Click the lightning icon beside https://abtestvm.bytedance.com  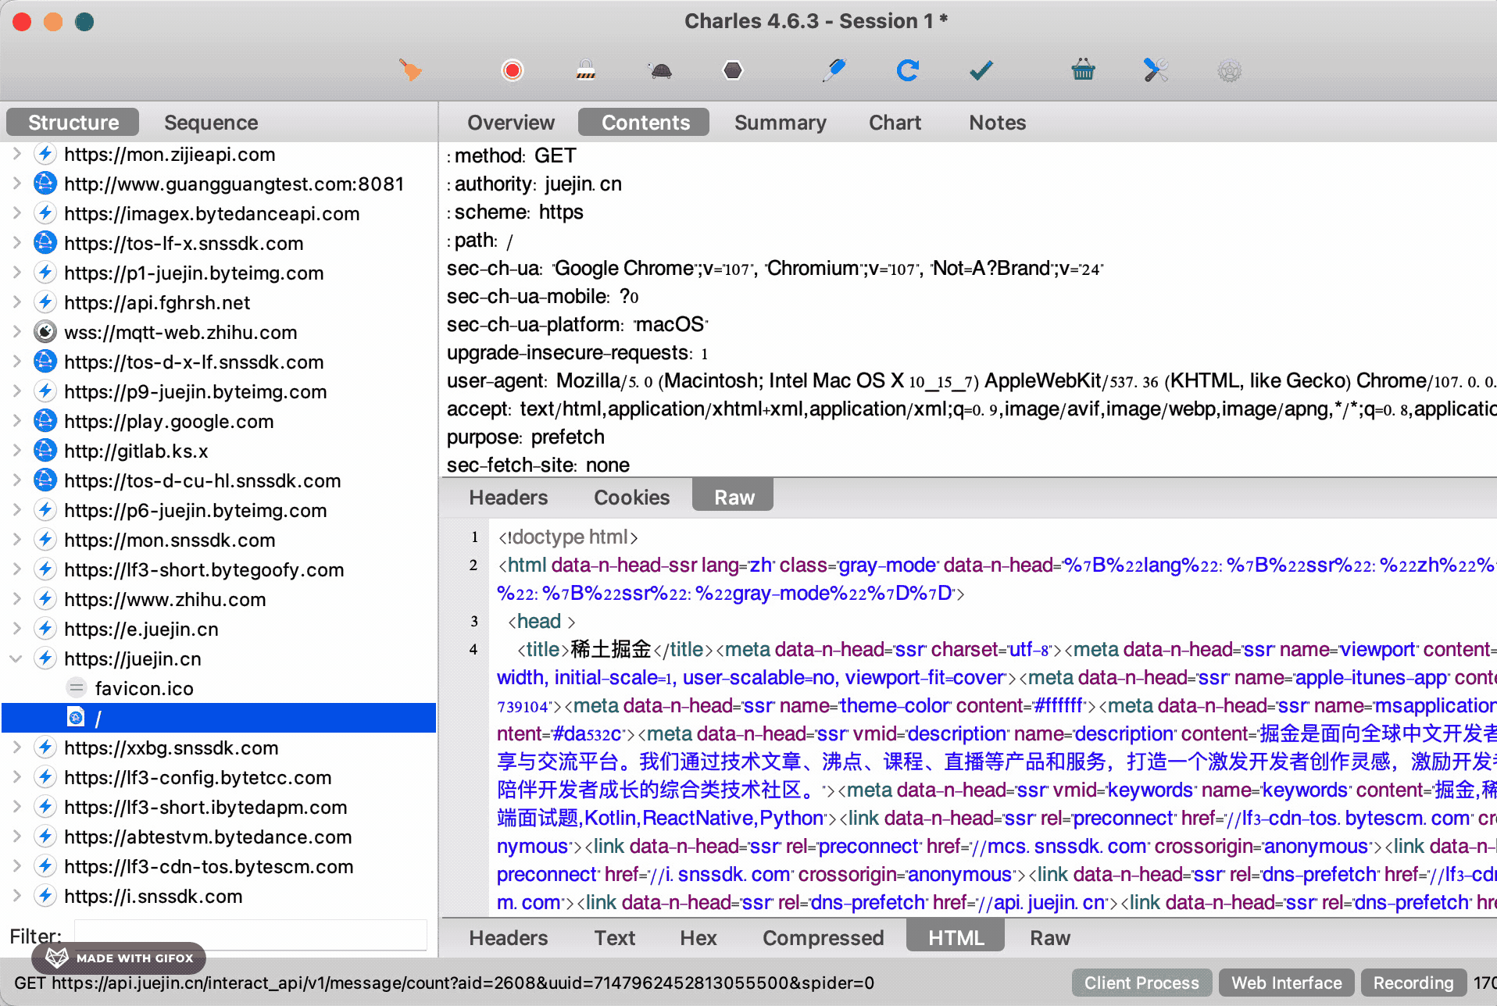pos(45,837)
